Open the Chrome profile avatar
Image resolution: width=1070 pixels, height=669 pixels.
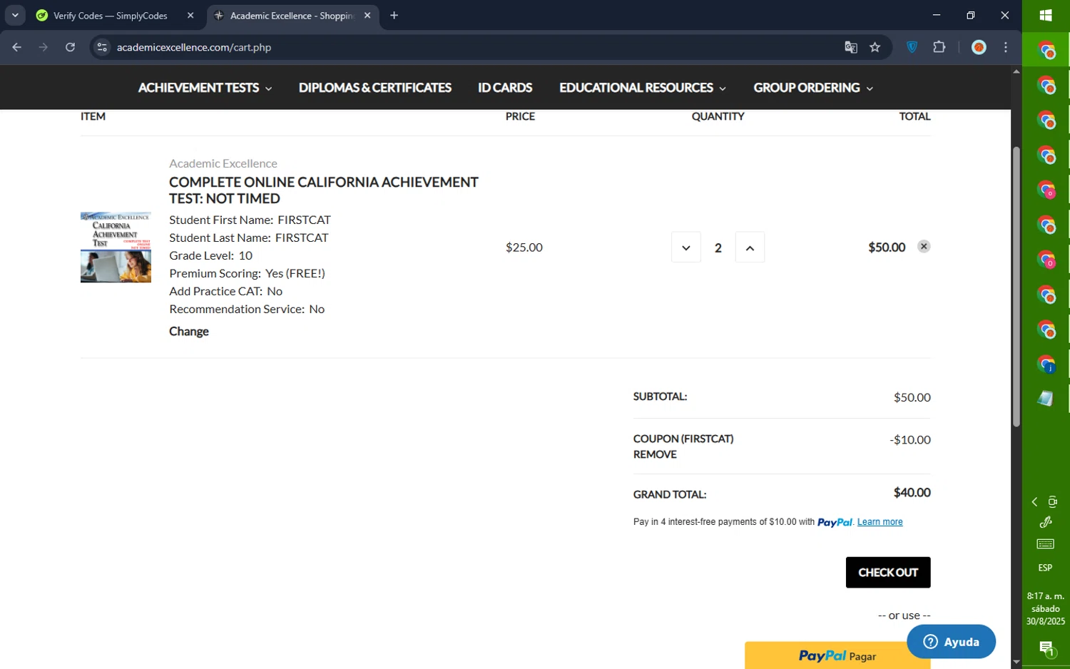(979, 47)
